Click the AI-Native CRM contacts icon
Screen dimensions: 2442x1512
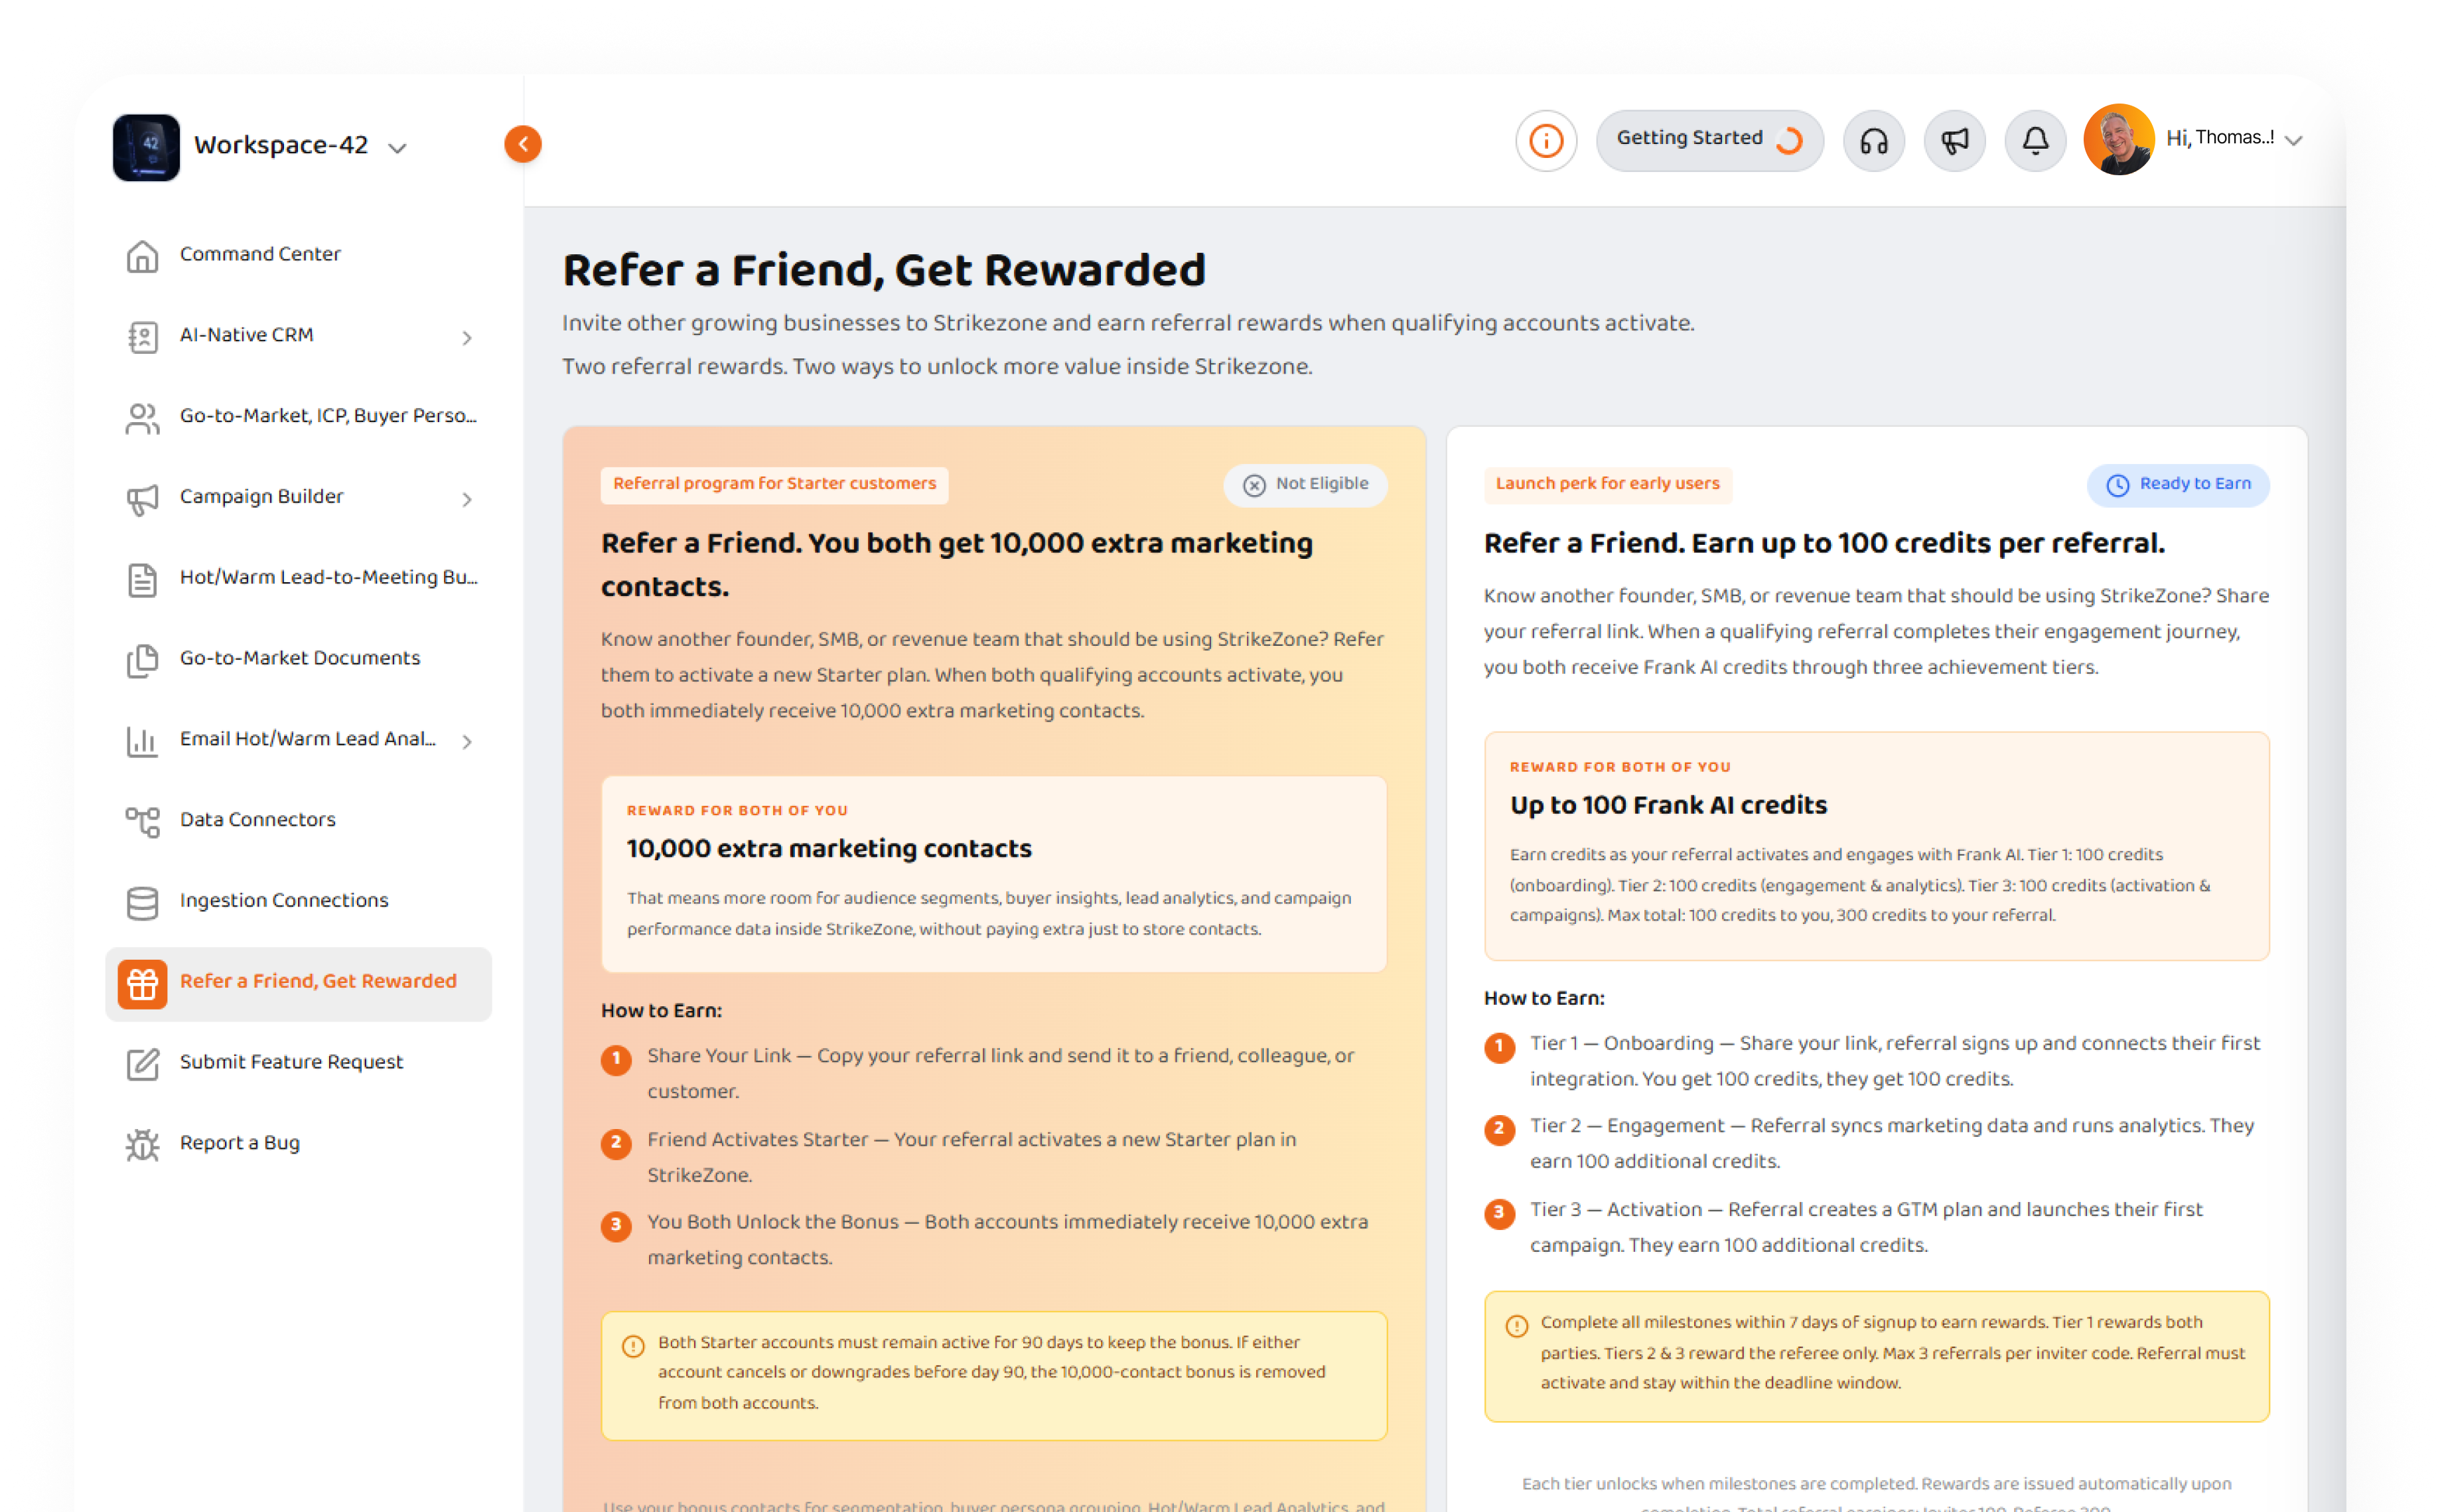[x=142, y=337]
